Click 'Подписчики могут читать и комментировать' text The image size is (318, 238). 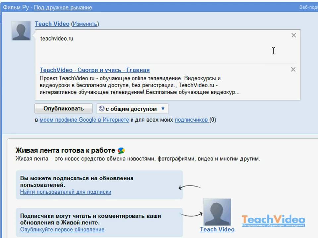click(x=90, y=219)
